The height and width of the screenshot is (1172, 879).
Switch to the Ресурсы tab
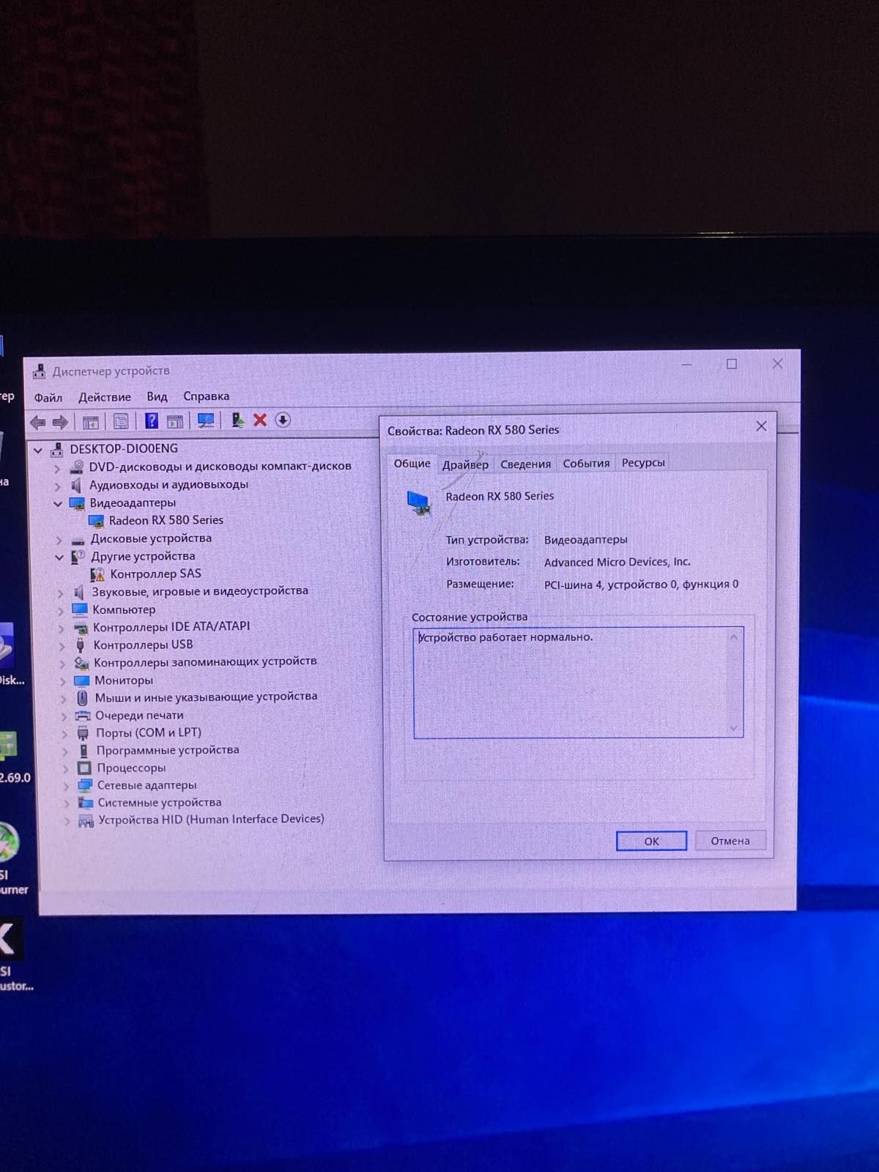pyautogui.click(x=643, y=462)
